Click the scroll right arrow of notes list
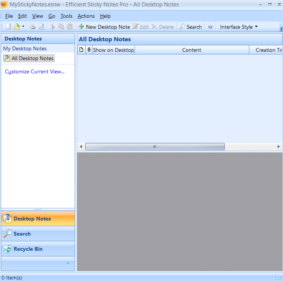Image resolution: width=283 pixels, height=281 pixels. [278, 146]
